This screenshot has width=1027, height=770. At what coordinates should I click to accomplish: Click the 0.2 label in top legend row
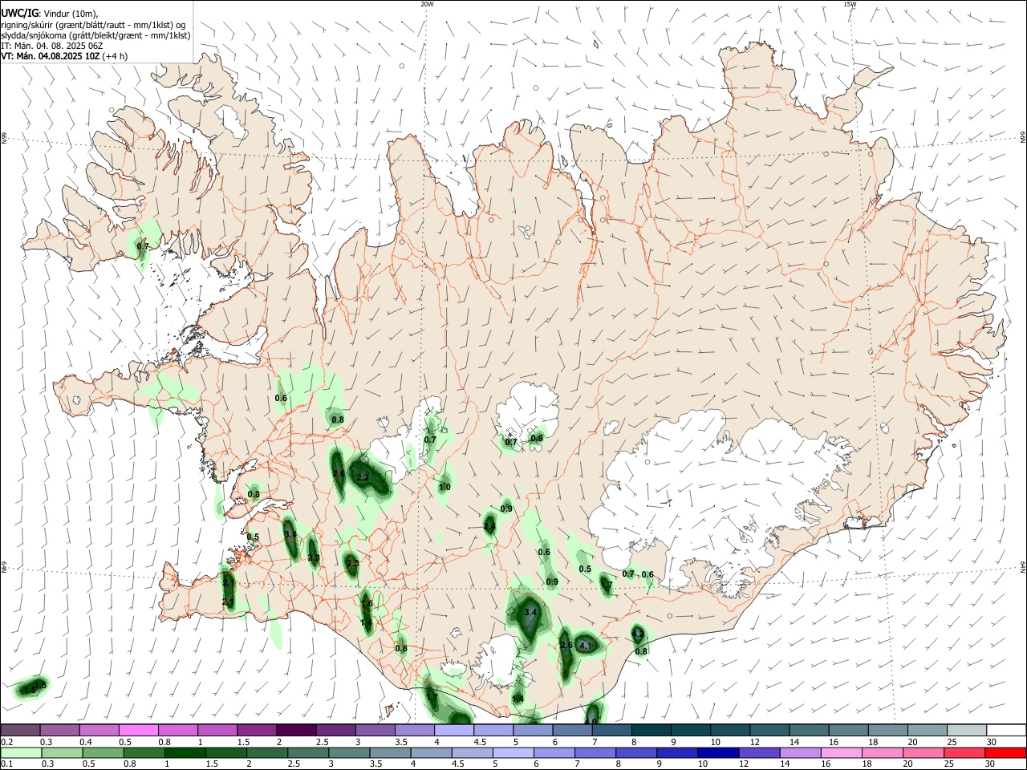point(6,742)
